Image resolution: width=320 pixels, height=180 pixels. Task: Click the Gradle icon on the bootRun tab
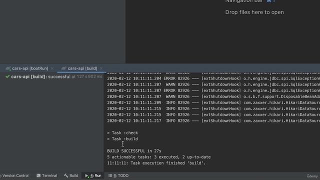coord(8,68)
